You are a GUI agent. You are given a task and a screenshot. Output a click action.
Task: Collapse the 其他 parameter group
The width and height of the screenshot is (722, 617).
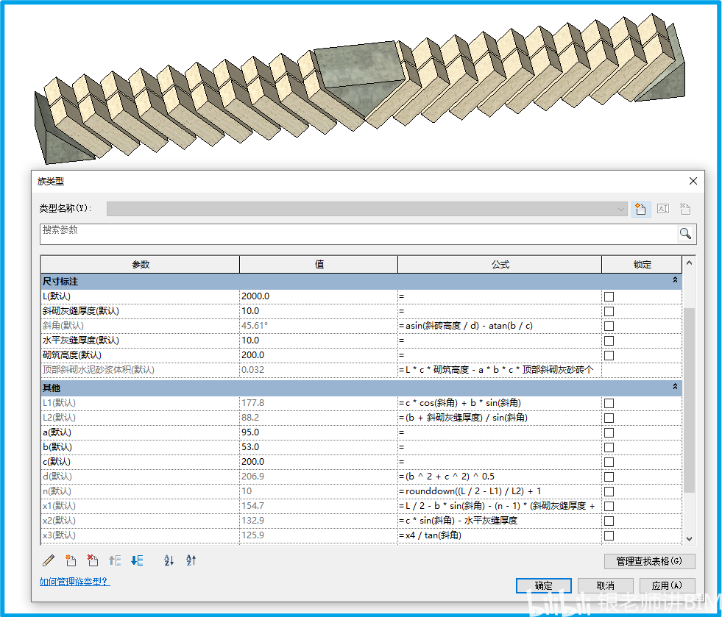[x=675, y=386]
